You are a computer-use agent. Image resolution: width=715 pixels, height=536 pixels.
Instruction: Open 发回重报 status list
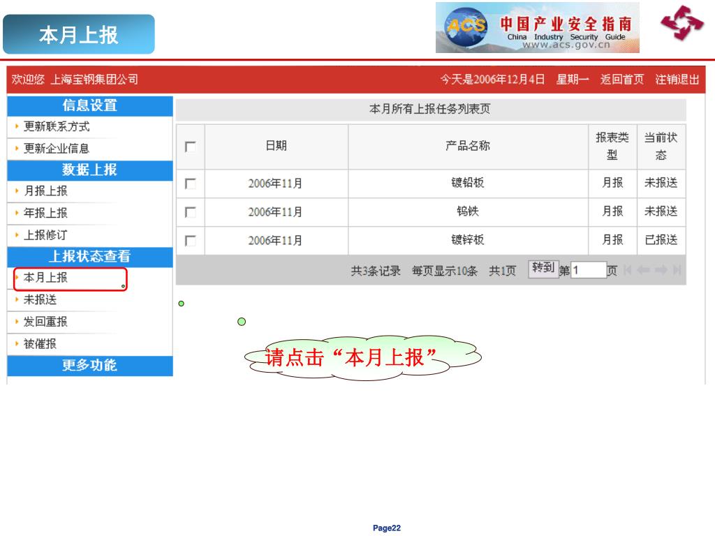(45, 322)
